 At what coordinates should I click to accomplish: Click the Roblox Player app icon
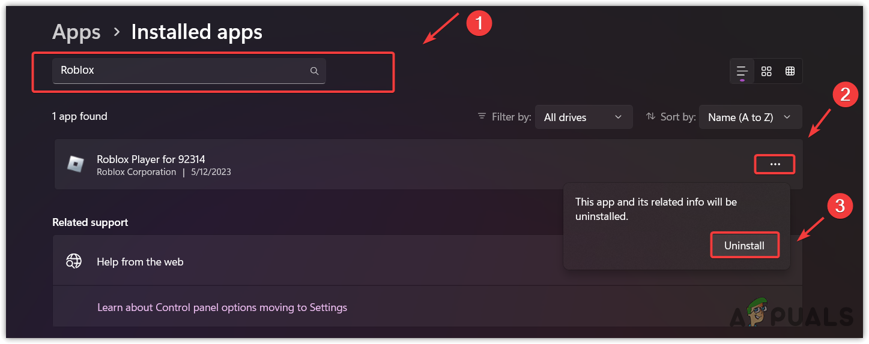click(x=76, y=164)
